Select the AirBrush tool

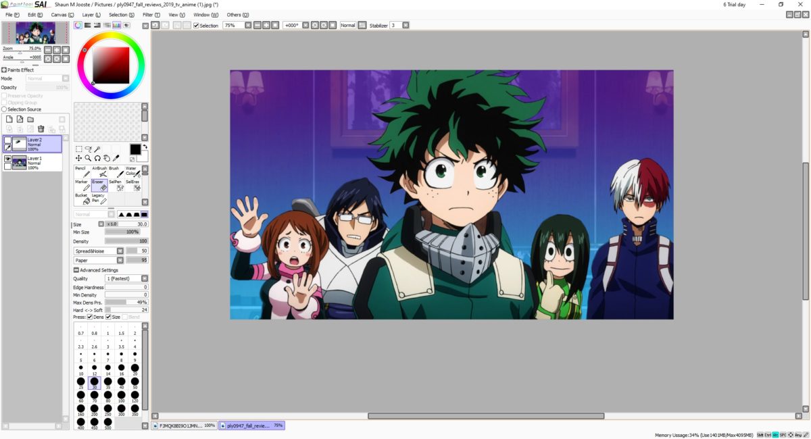click(99, 172)
